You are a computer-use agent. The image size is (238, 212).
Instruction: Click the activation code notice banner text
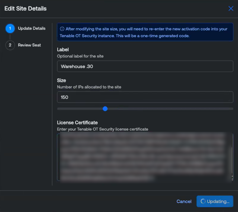click(144, 32)
